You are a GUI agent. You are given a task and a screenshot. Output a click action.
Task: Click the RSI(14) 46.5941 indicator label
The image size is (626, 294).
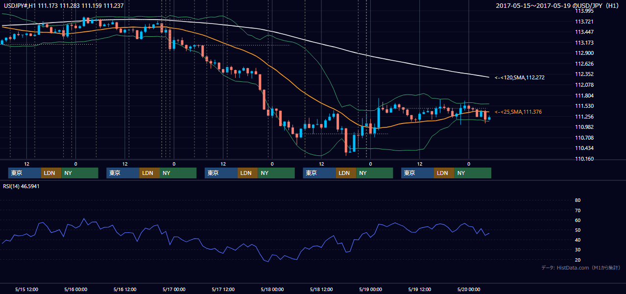tap(20, 186)
